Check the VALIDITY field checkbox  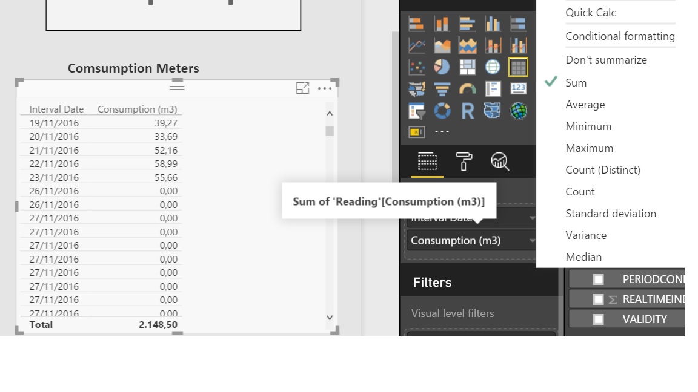coord(598,319)
